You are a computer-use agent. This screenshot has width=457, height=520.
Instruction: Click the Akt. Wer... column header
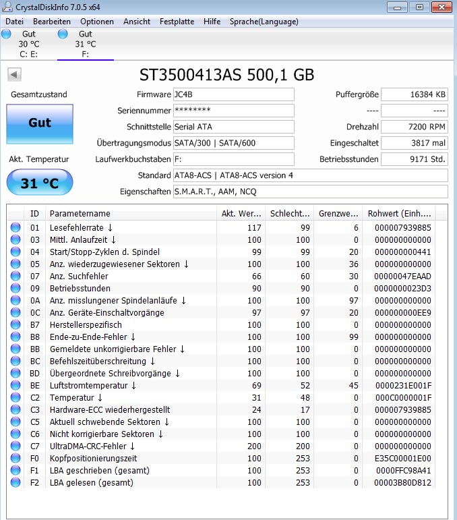click(x=241, y=214)
